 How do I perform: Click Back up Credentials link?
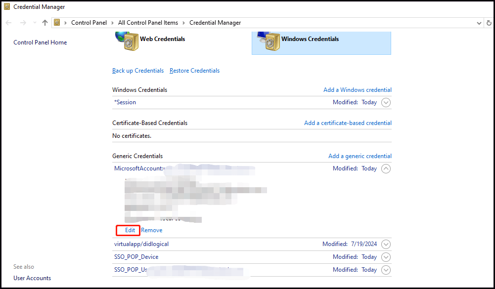138,71
